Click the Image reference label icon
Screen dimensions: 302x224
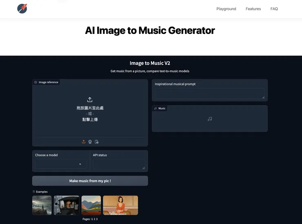tap(36, 82)
